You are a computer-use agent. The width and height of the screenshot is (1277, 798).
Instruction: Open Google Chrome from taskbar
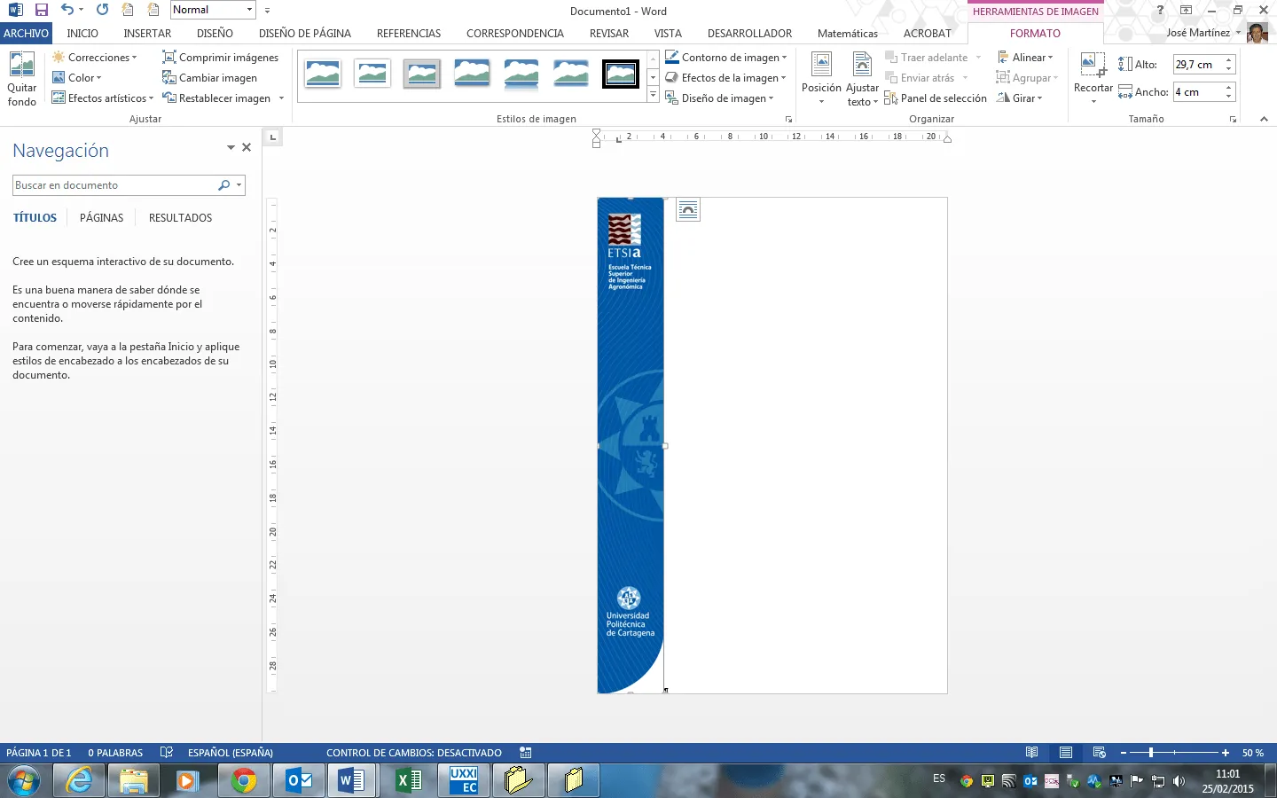pyautogui.click(x=244, y=781)
